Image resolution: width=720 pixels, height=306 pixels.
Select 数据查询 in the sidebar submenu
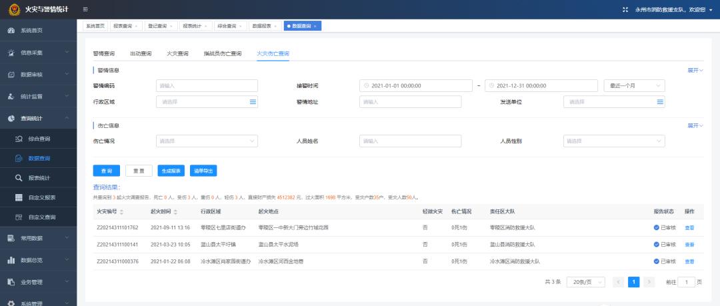click(x=38, y=159)
